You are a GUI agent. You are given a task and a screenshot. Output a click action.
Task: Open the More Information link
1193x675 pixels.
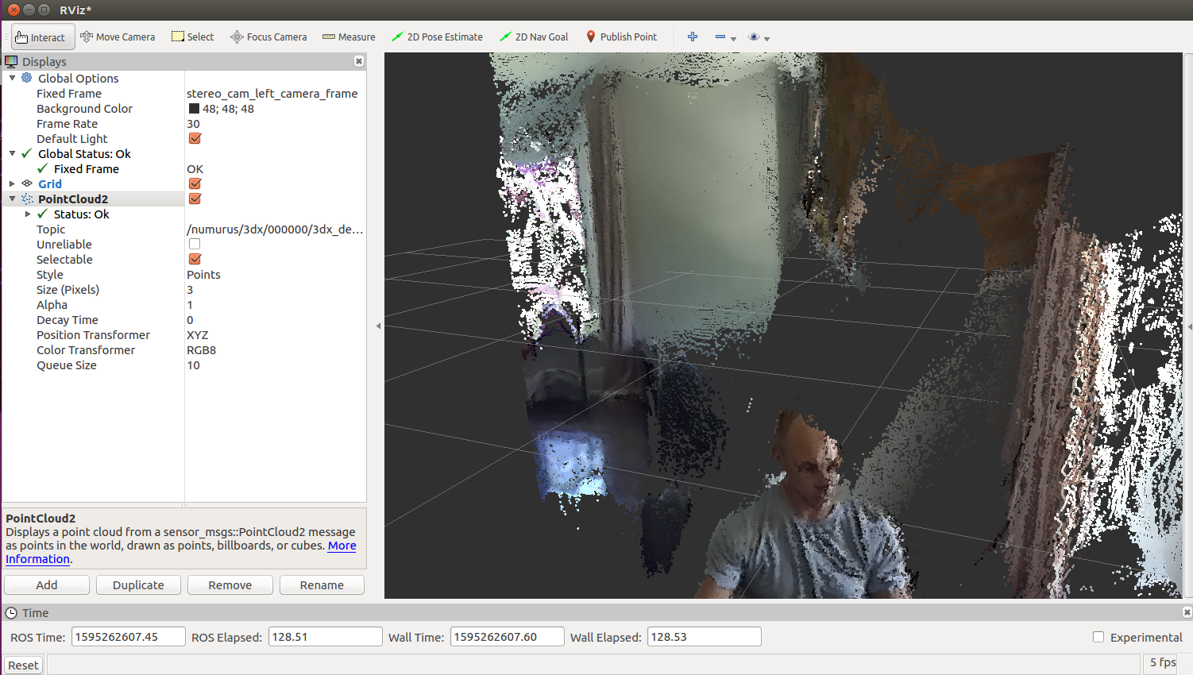342,546
